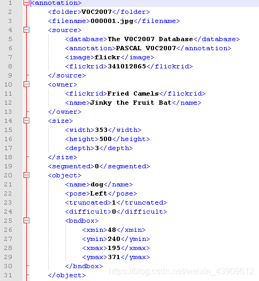This screenshot has height=281, width=259.
Task: Click line number 1 in margin
Action: tap(10, 3)
